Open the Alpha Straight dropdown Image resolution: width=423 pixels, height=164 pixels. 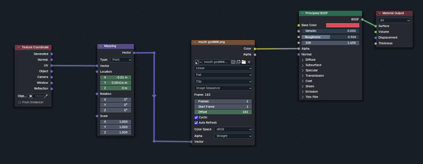[x=233, y=136]
